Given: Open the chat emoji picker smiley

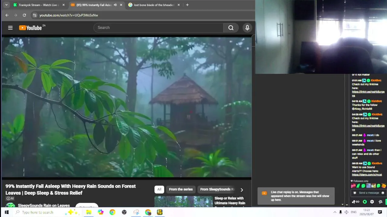Looking at the screenshot, I should click(383, 193).
